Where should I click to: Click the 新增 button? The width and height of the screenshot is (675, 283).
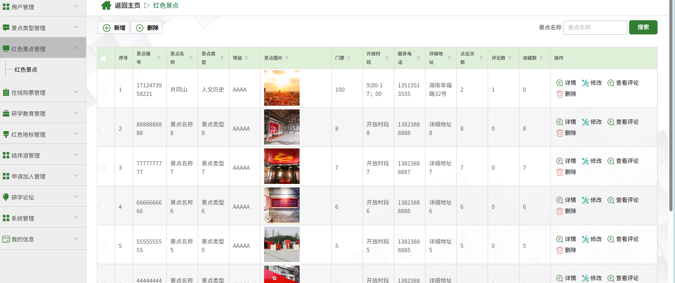[x=113, y=28]
